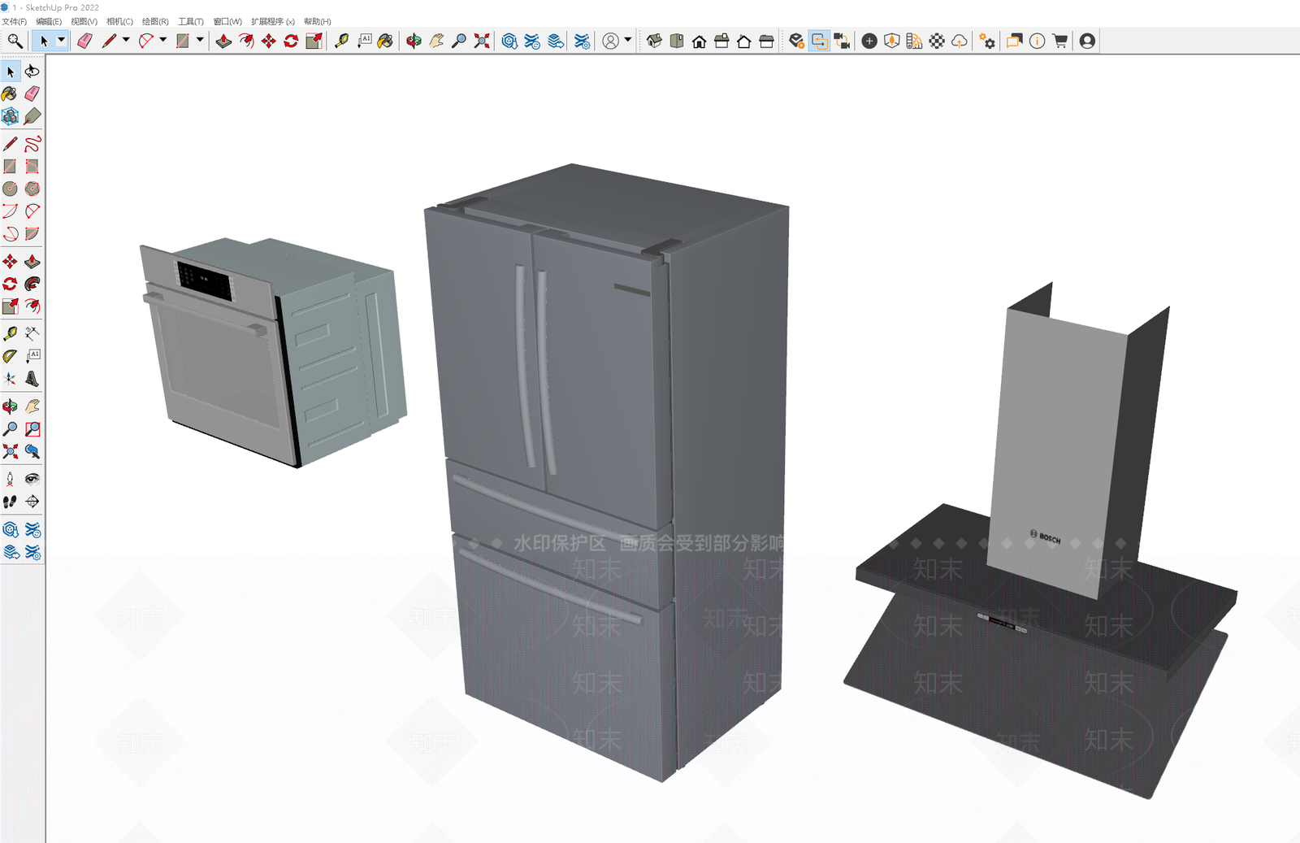Open Model Info icon
This screenshot has width=1300, height=843.
pos(1038,41)
